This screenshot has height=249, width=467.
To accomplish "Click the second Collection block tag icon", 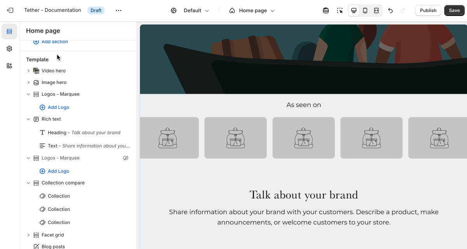I will pos(42,209).
